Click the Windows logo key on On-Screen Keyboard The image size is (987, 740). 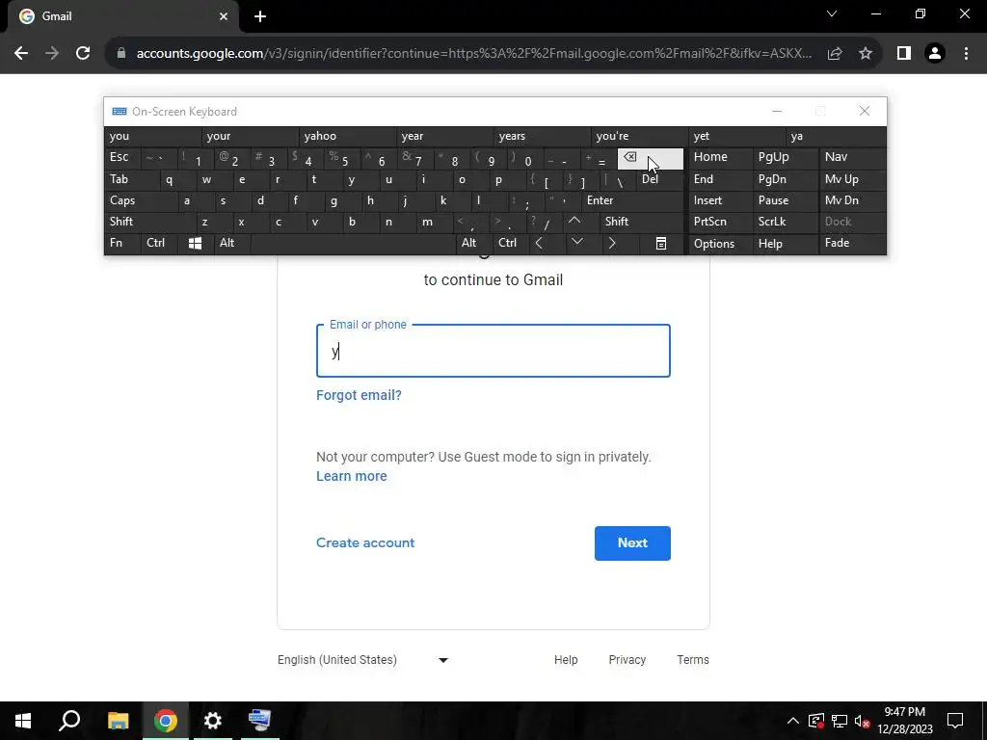(x=195, y=244)
